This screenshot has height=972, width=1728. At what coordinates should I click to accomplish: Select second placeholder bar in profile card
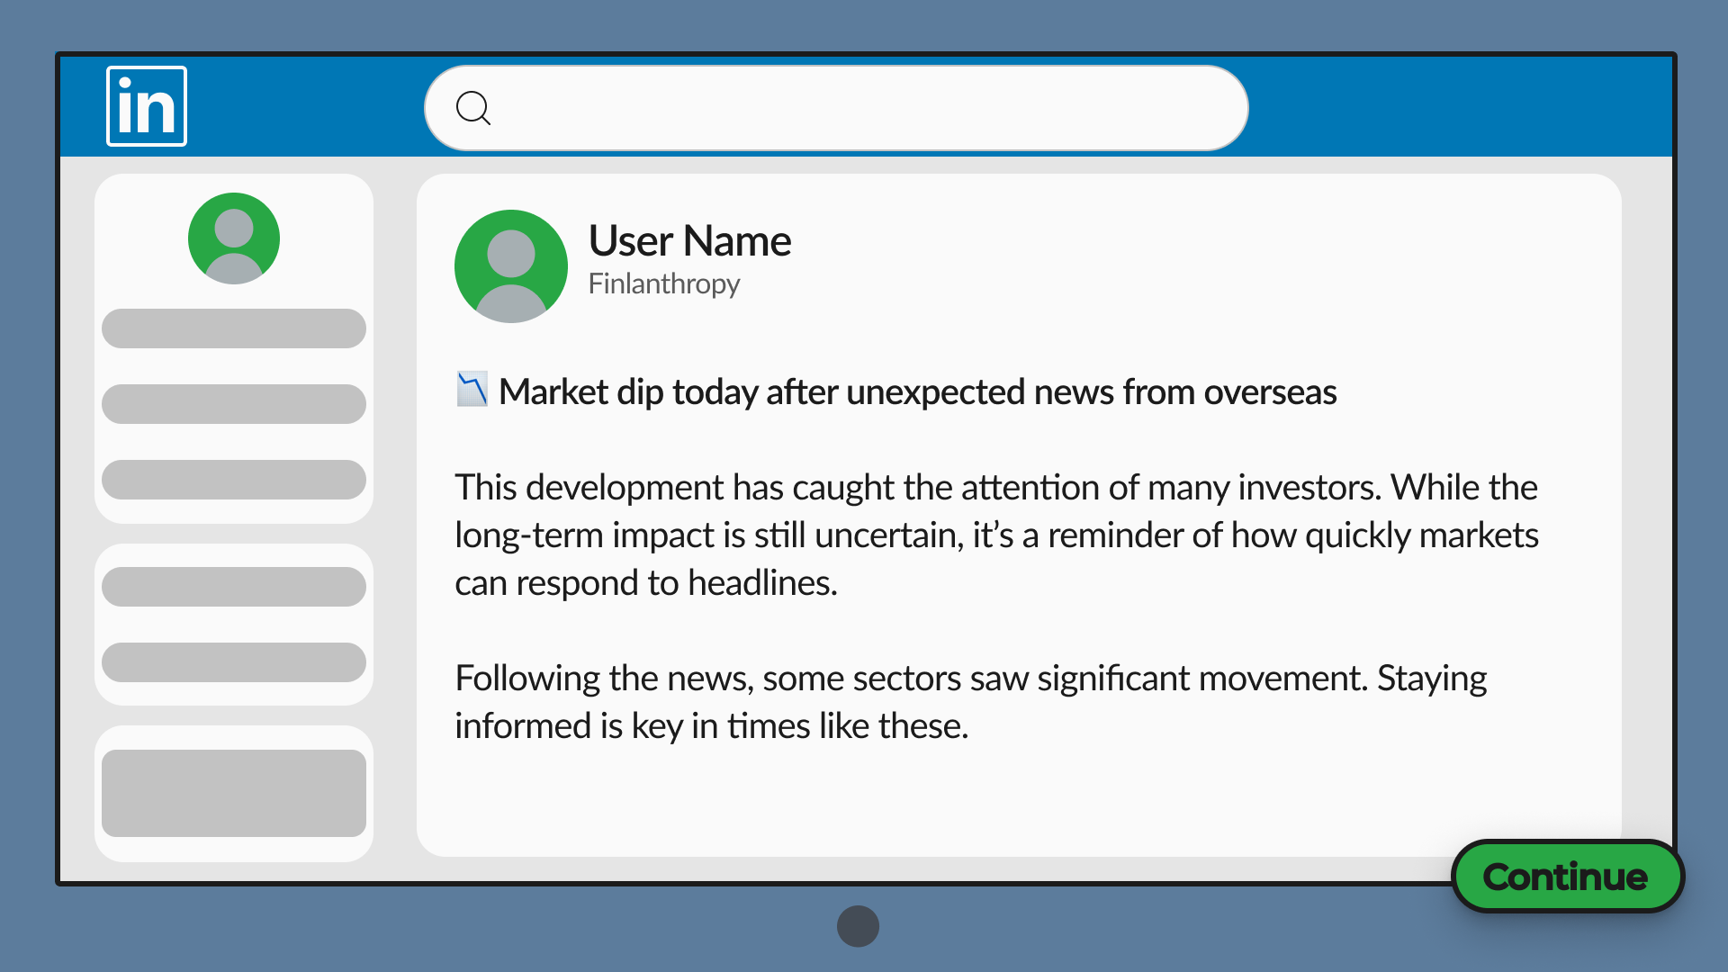[234, 404]
